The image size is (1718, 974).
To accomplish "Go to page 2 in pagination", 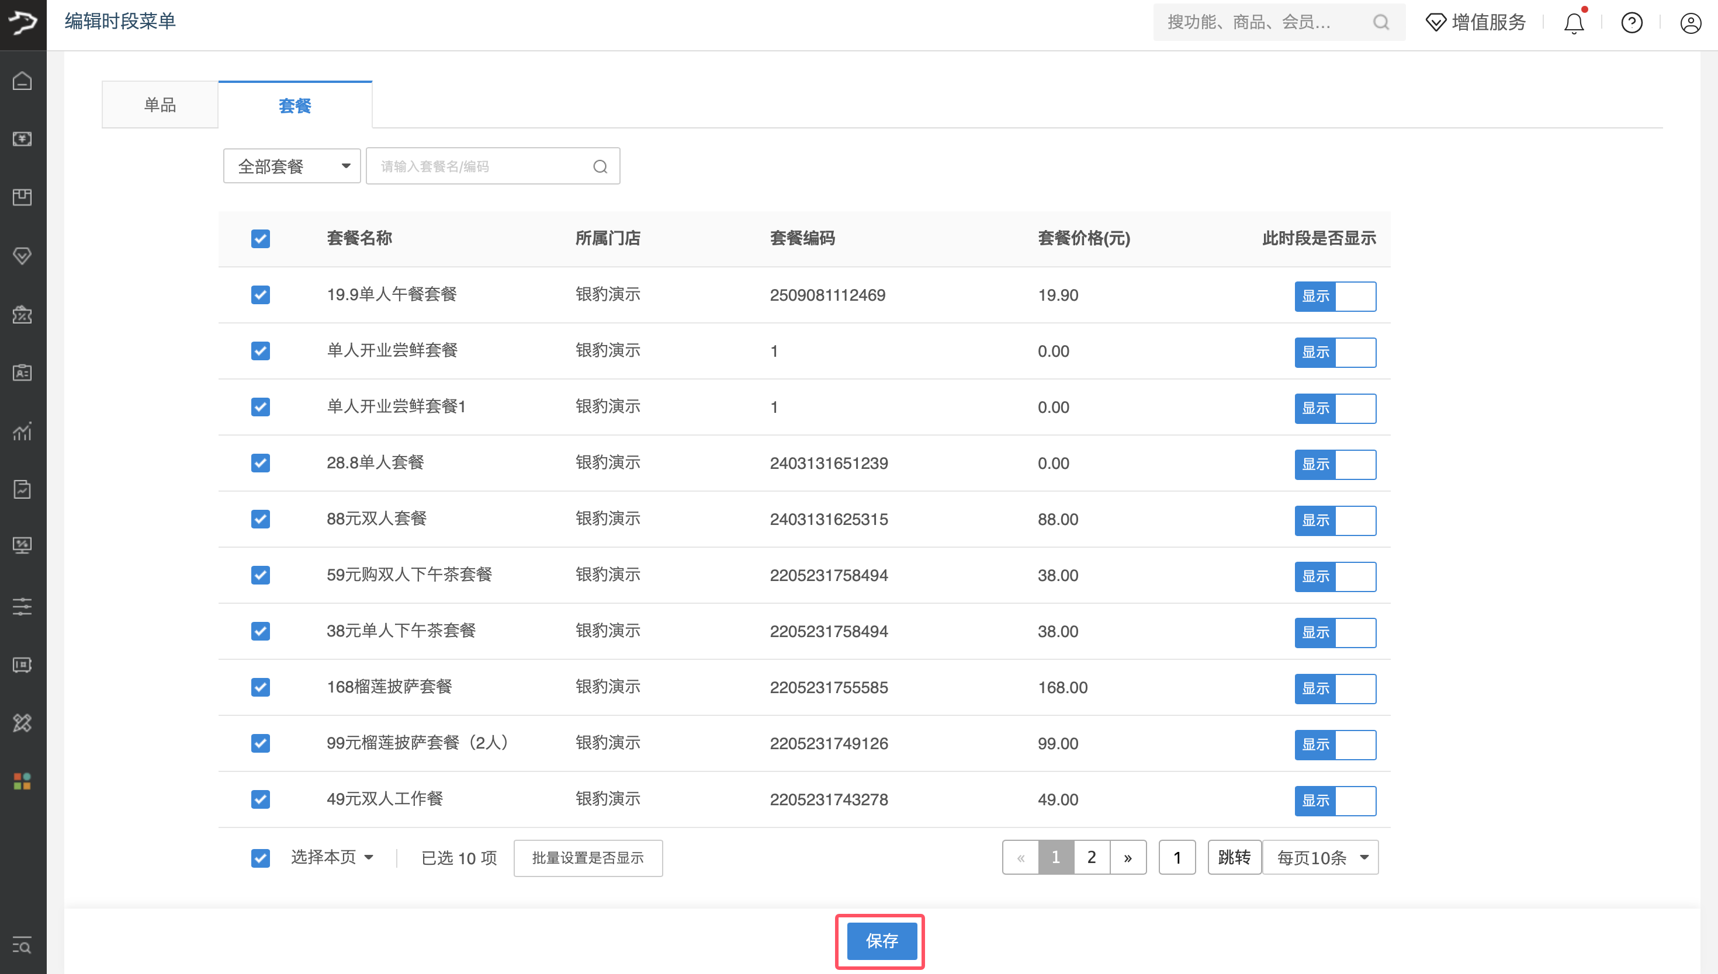I will [x=1092, y=858].
